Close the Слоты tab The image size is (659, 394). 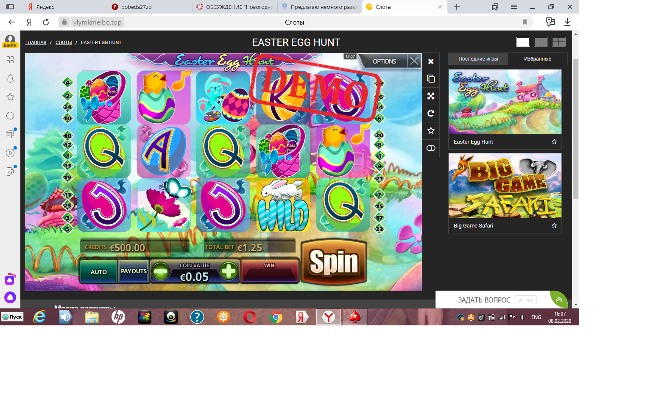[440, 7]
